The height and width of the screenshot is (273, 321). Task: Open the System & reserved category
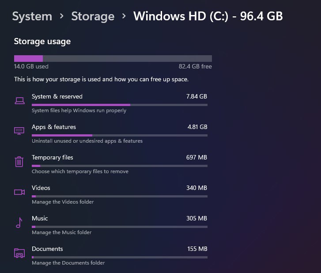coord(111,103)
